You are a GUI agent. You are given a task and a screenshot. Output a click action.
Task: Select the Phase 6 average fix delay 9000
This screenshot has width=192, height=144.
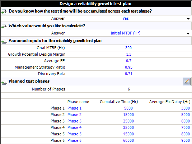[x=186, y=140]
